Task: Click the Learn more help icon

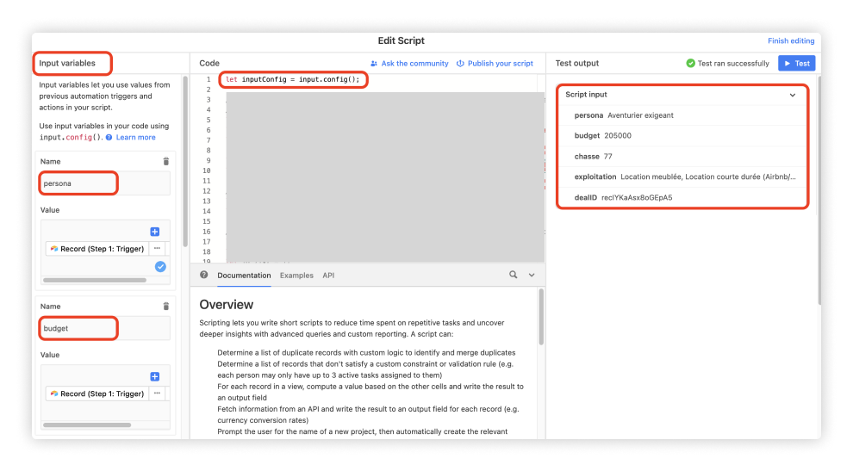Action: [x=109, y=137]
